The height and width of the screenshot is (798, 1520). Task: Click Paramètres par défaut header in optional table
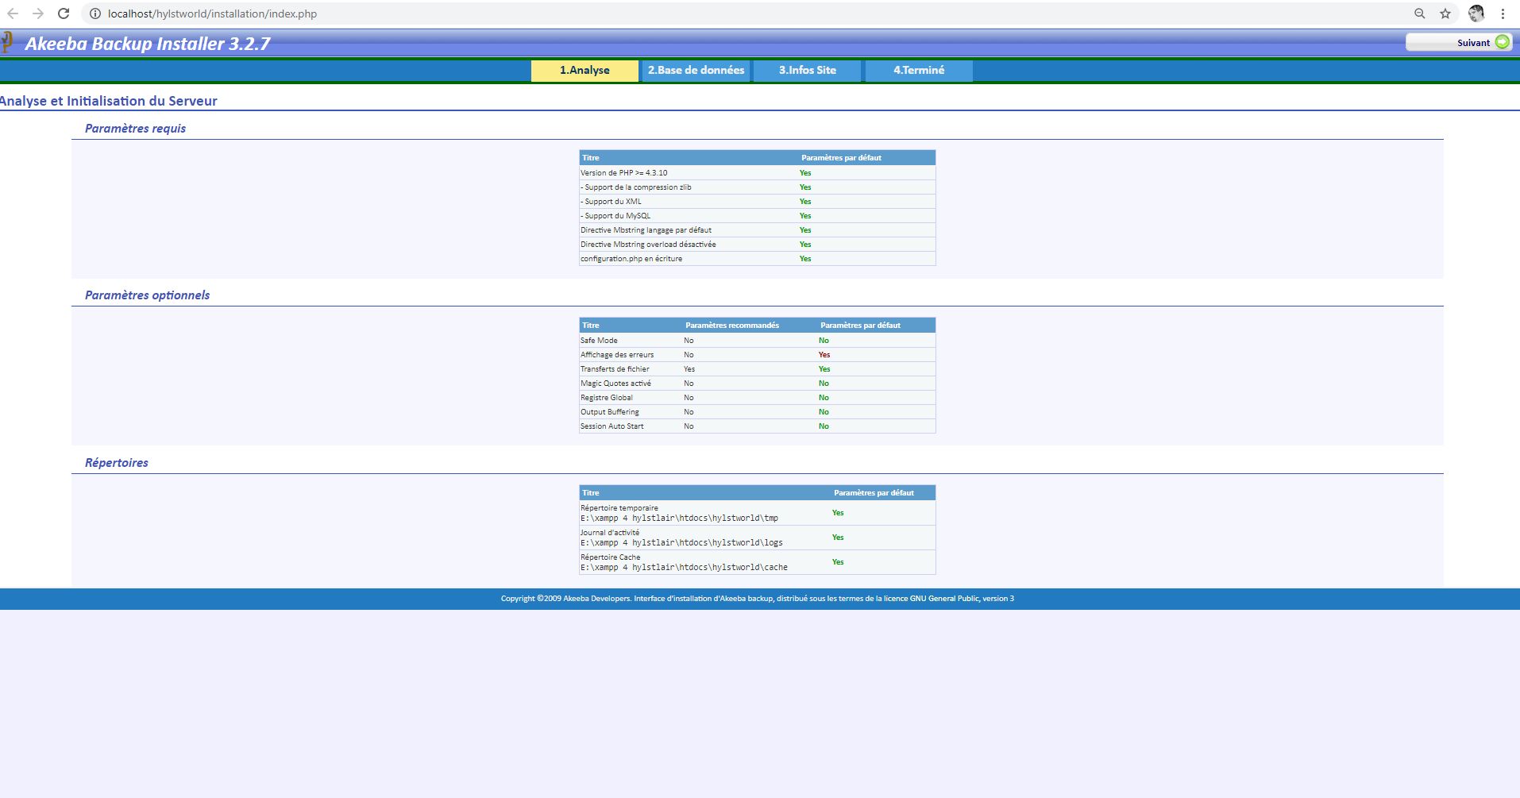coord(860,326)
